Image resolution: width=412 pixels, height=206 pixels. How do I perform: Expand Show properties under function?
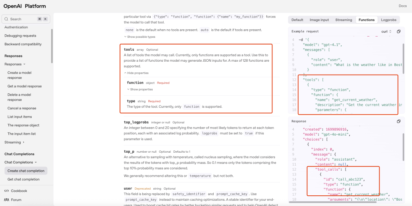pyautogui.click(x=140, y=89)
